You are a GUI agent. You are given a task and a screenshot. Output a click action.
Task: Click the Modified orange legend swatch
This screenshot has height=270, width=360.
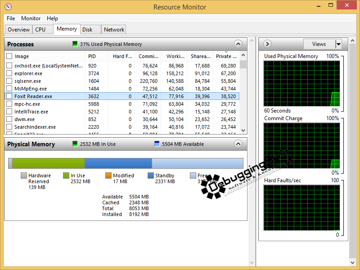tap(108, 175)
